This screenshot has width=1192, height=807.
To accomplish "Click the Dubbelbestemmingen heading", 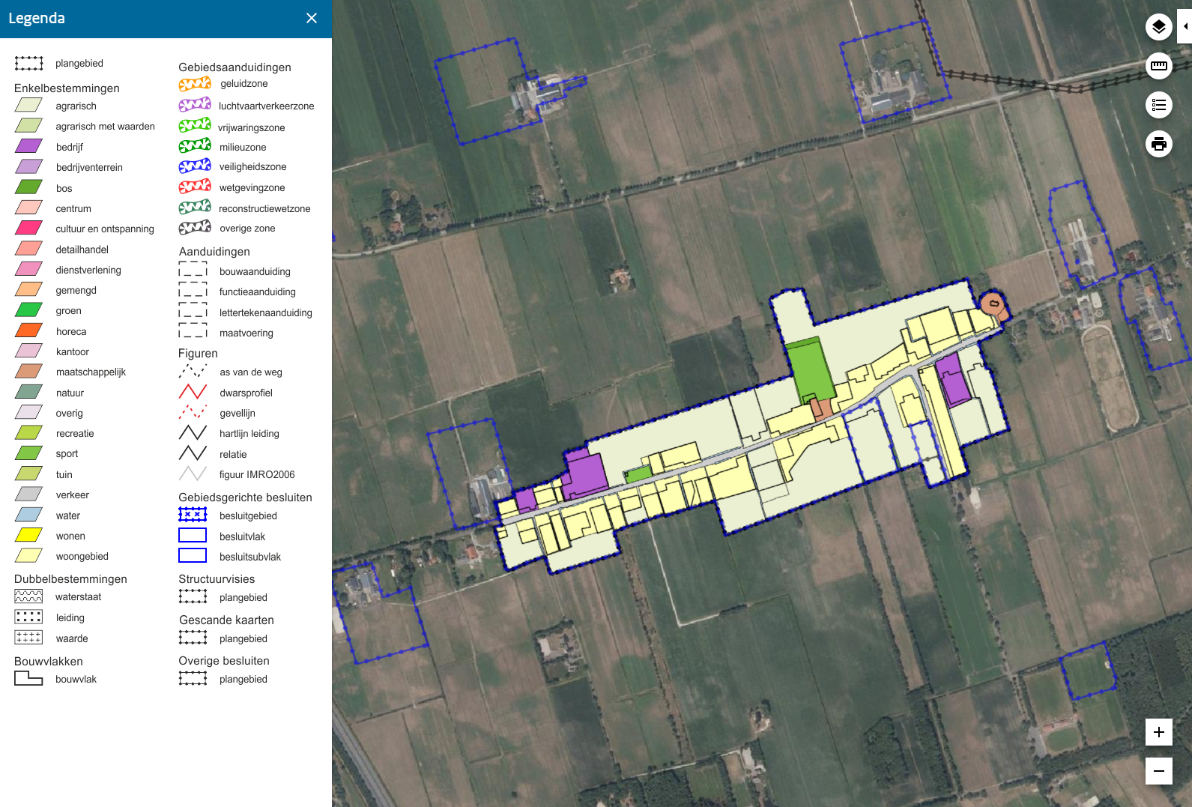I will [70, 579].
